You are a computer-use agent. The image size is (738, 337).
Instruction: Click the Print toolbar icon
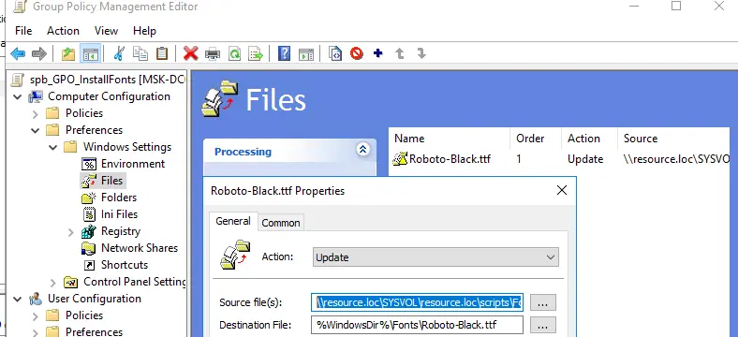(x=213, y=53)
